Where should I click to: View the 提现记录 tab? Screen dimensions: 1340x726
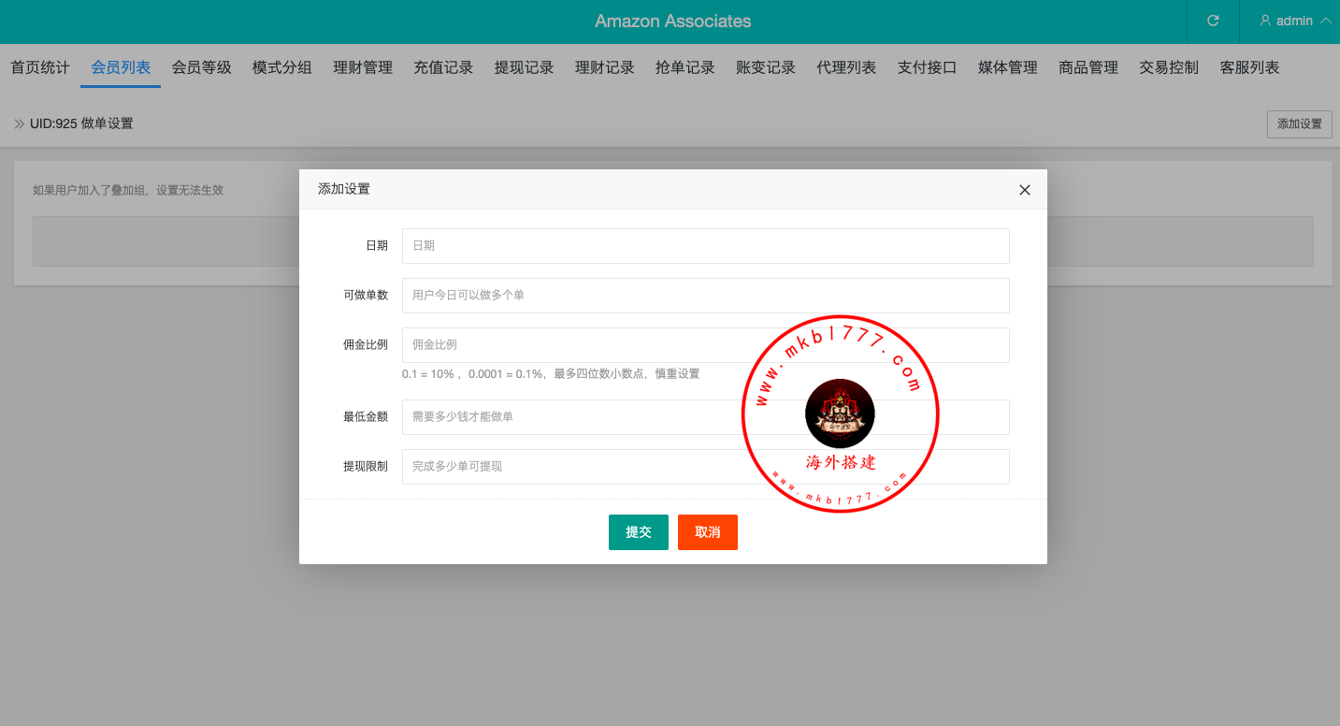point(524,67)
